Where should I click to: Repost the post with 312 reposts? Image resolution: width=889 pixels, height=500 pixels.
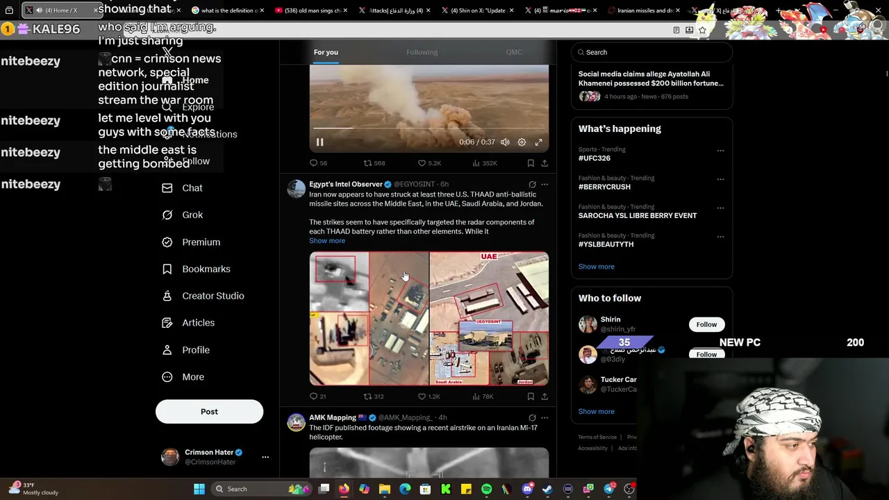click(374, 397)
